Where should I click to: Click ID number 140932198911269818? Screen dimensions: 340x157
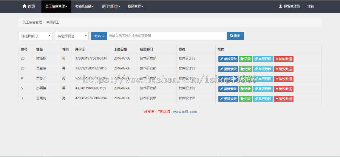[x=91, y=68]
